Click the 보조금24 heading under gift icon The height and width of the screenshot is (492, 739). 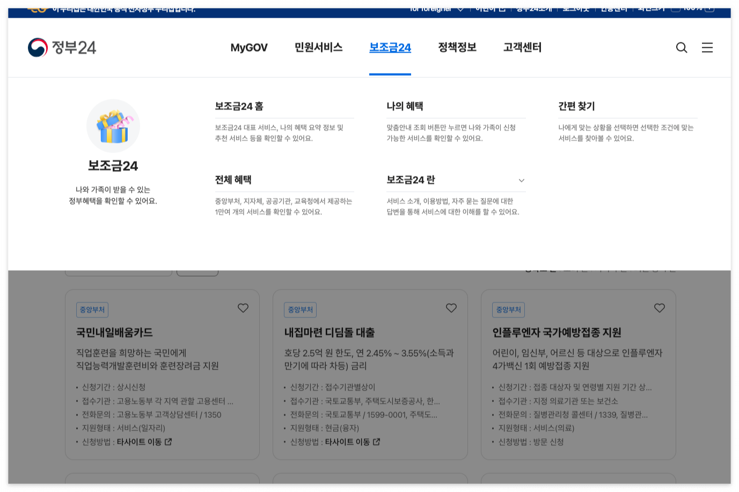pos(113,166)
